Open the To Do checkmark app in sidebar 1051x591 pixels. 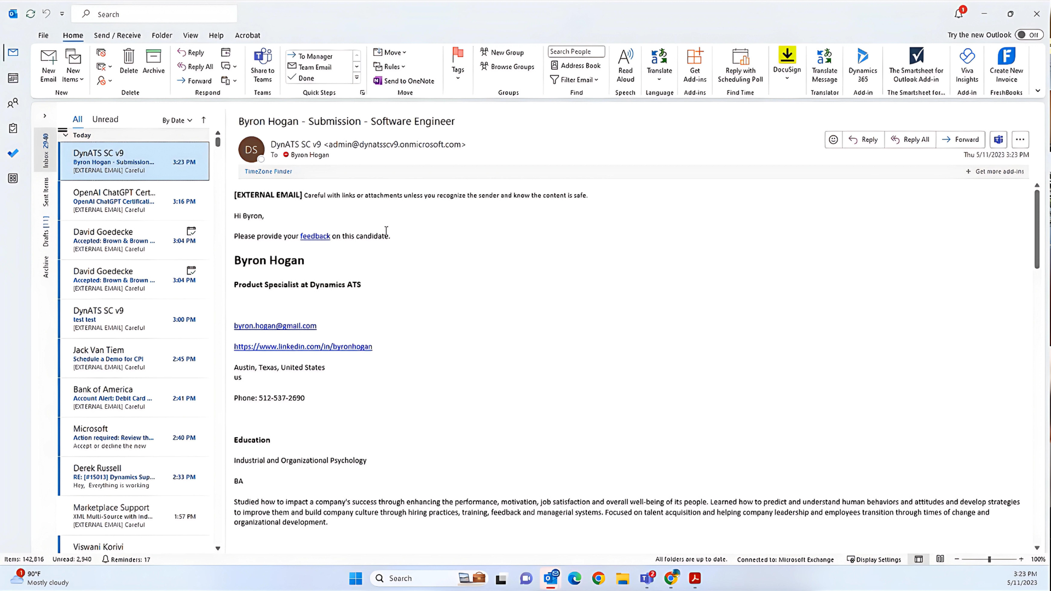pos(13,153)
